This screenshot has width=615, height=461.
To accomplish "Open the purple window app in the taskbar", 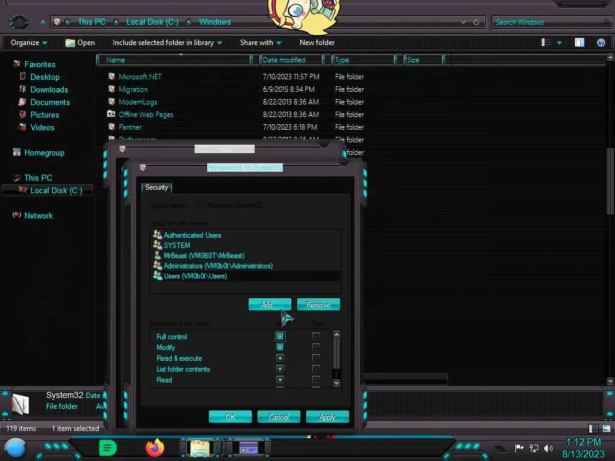I will tap(249, 447).
